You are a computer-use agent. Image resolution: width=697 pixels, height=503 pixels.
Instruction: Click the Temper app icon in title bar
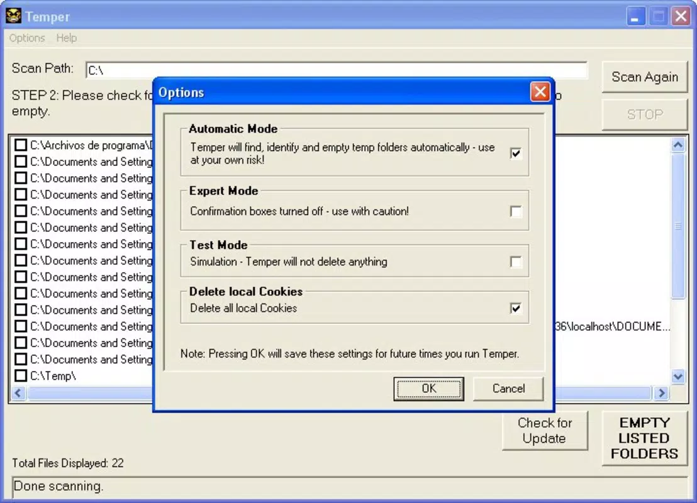pyautogui.click(x=13, y=16)
